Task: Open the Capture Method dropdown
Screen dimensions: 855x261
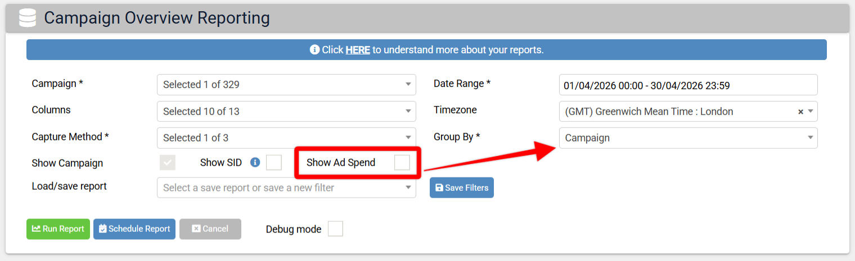Action: 286,138
